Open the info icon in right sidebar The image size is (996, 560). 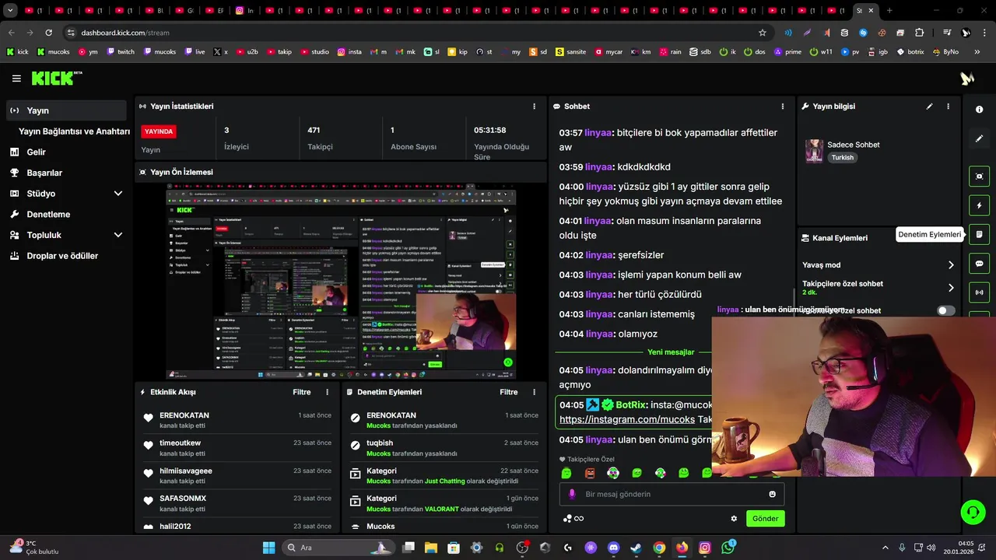(x=979, y=110)
